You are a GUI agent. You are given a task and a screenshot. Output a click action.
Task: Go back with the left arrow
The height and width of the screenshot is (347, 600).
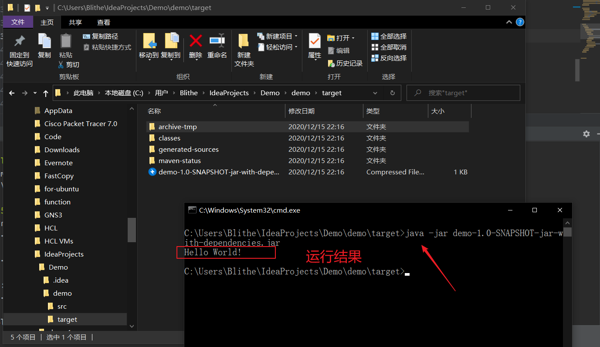click(x=12, y=93)
